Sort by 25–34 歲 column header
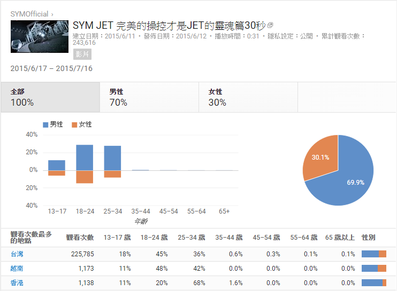 192,238
